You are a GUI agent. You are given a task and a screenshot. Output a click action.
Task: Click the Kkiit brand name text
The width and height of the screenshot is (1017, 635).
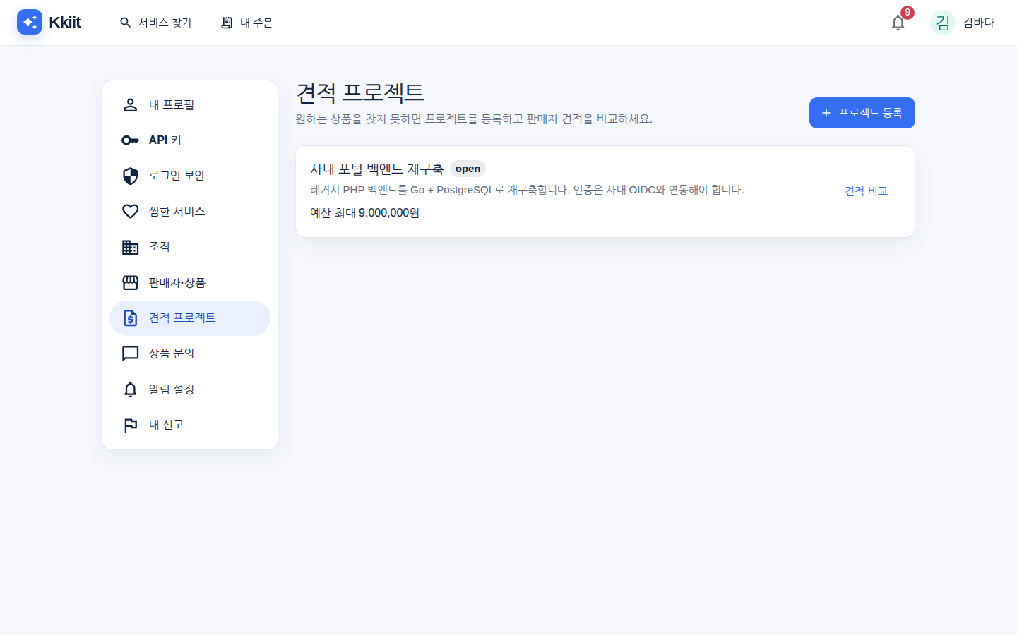point(65,23)
